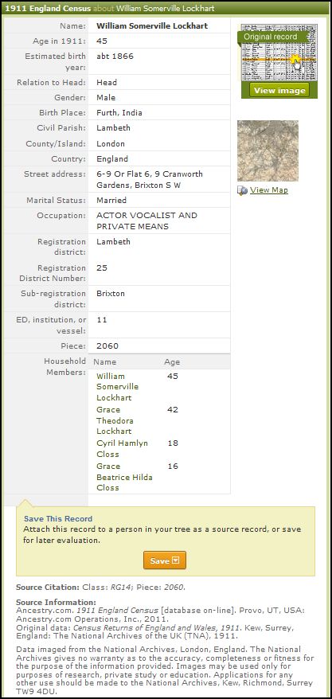The height and width of the screenshot is (699, 332).
Task: Click the Age column header in household table
Action: coord(172,362)
